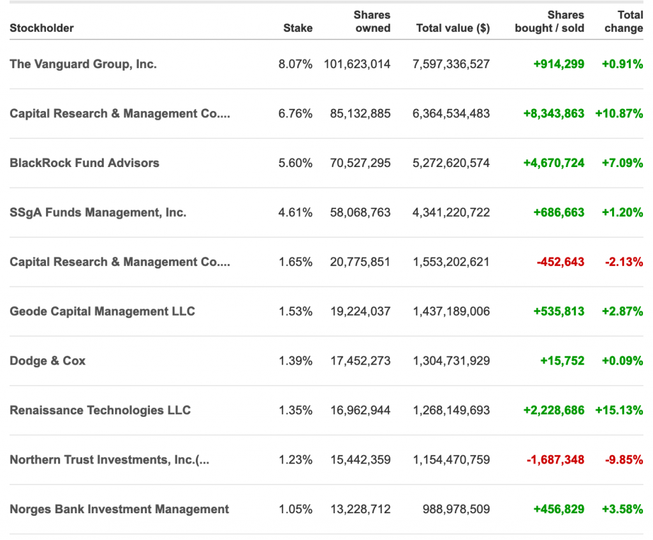The image size is (653, 540).
Task: Click BlackRock's 5.60% stake value
Action: pyautogui.click(x=295, y=163)
